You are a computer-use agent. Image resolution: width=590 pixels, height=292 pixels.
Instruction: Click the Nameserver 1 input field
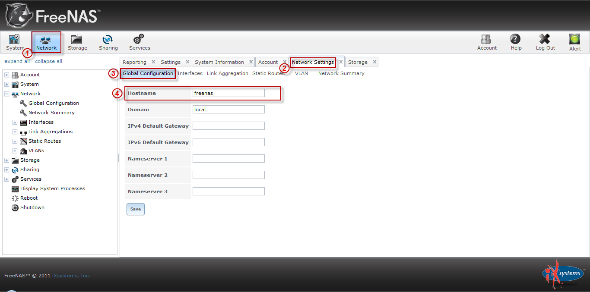(228, 159)
